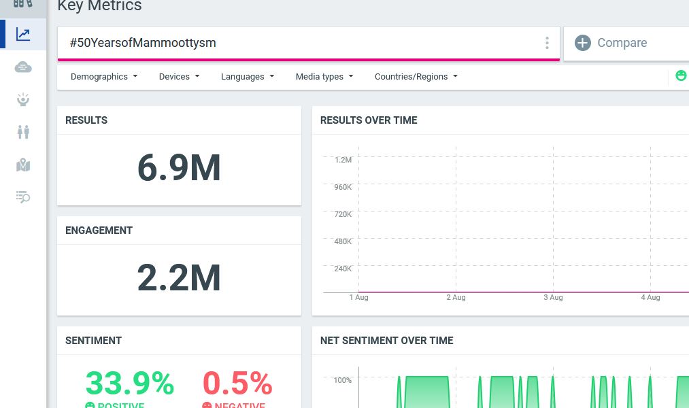Click the RESULTS card heading
This screenshot has width=689, height=408.
click(86, 120)
